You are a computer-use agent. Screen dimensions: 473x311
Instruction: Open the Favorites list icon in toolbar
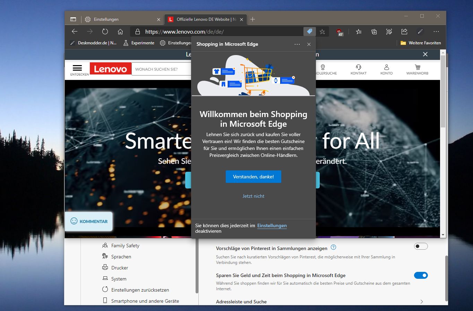tap(359, 32)
